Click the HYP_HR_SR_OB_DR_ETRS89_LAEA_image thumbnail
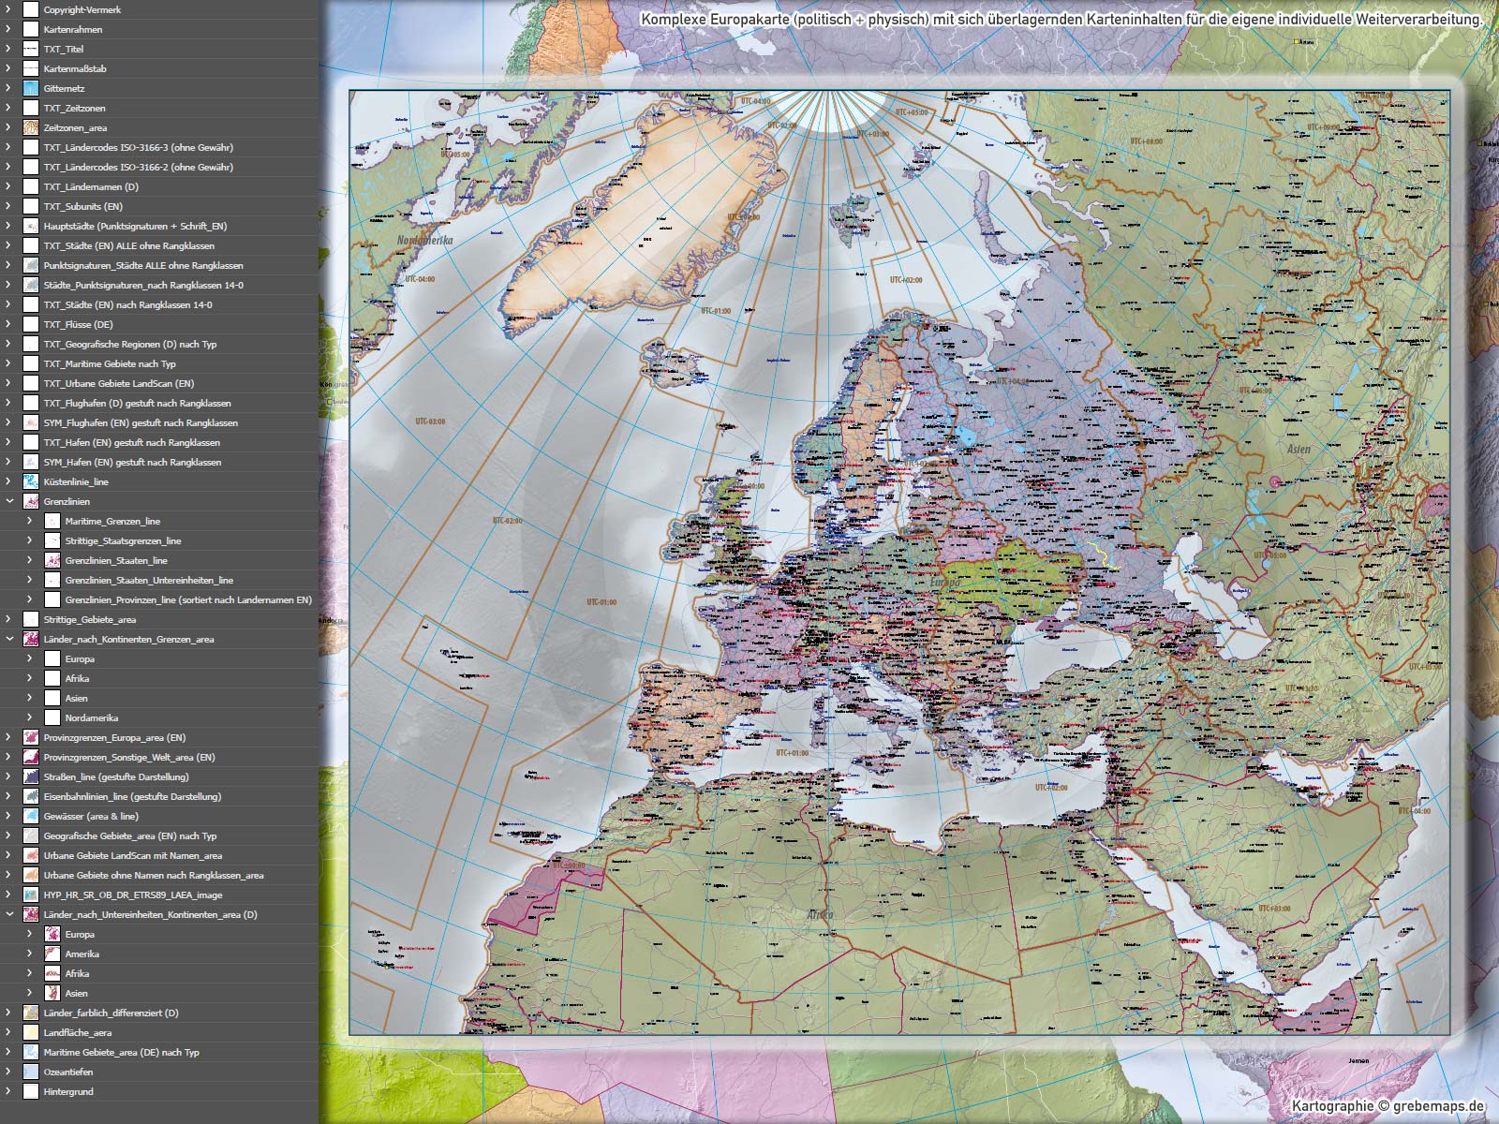The width and height of the screenshot is (1499, 1124). tap(32, 895)
